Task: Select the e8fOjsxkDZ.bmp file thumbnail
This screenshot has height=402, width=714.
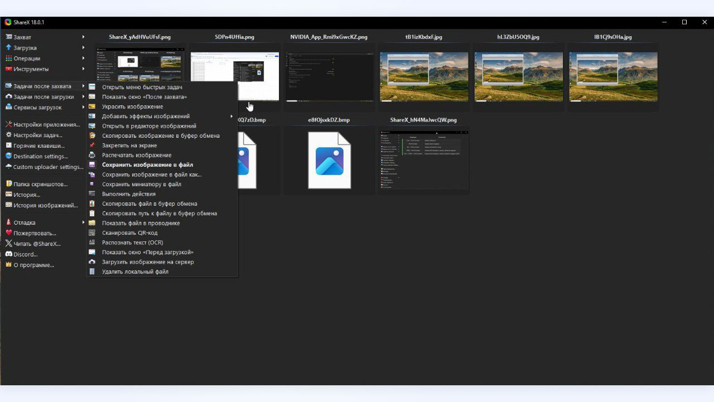Action: (329, 160)
